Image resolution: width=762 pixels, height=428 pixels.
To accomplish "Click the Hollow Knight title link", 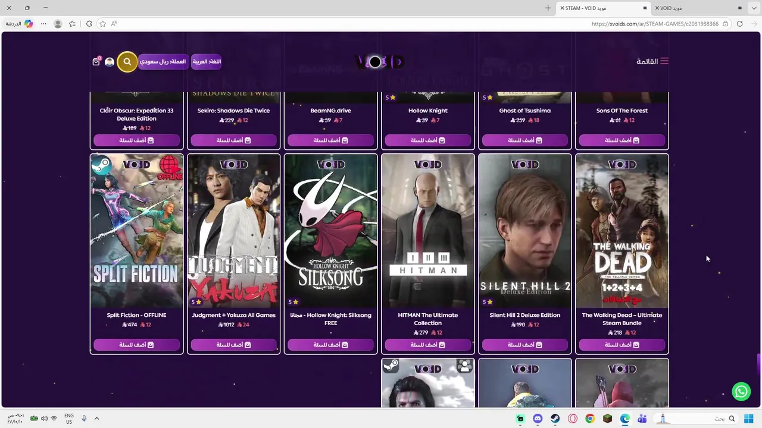I will (x=428, y=111).
